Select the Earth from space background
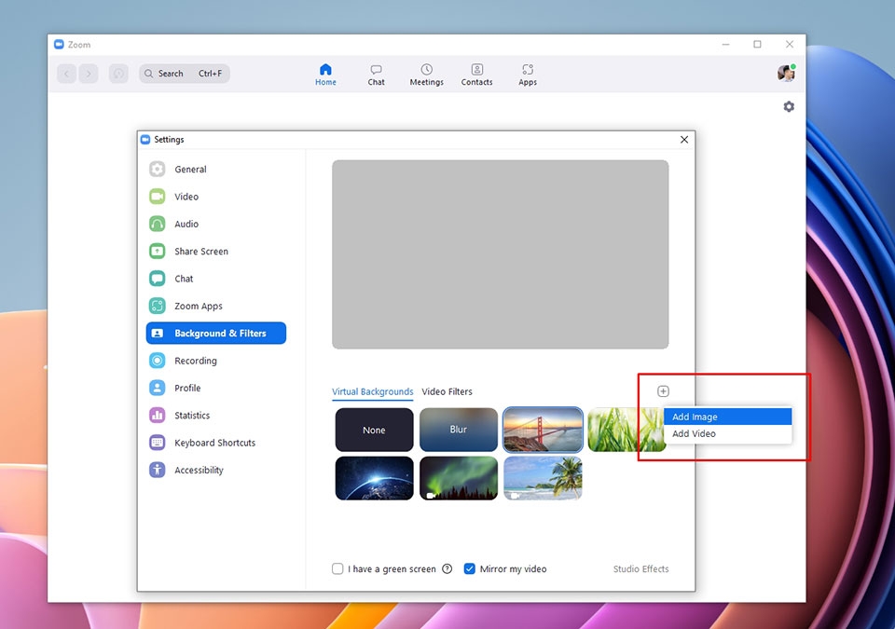895x629 pixels. point(375,478)
